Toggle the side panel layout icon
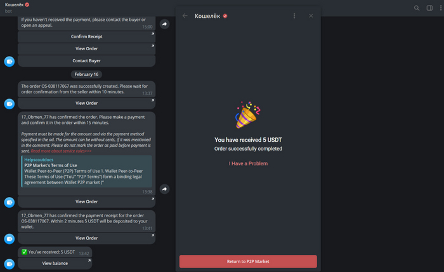This screenshot has height=272, width=444. (x=429, y=8)
